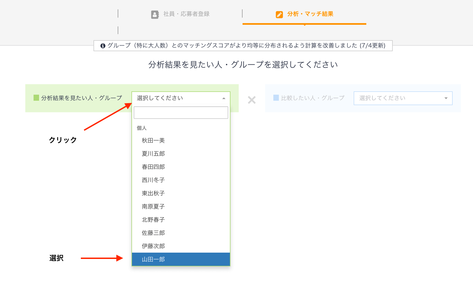This screenshot has width=473, height=295.
Task: Click the employee registration contact icon
Action: coord(155,14)
